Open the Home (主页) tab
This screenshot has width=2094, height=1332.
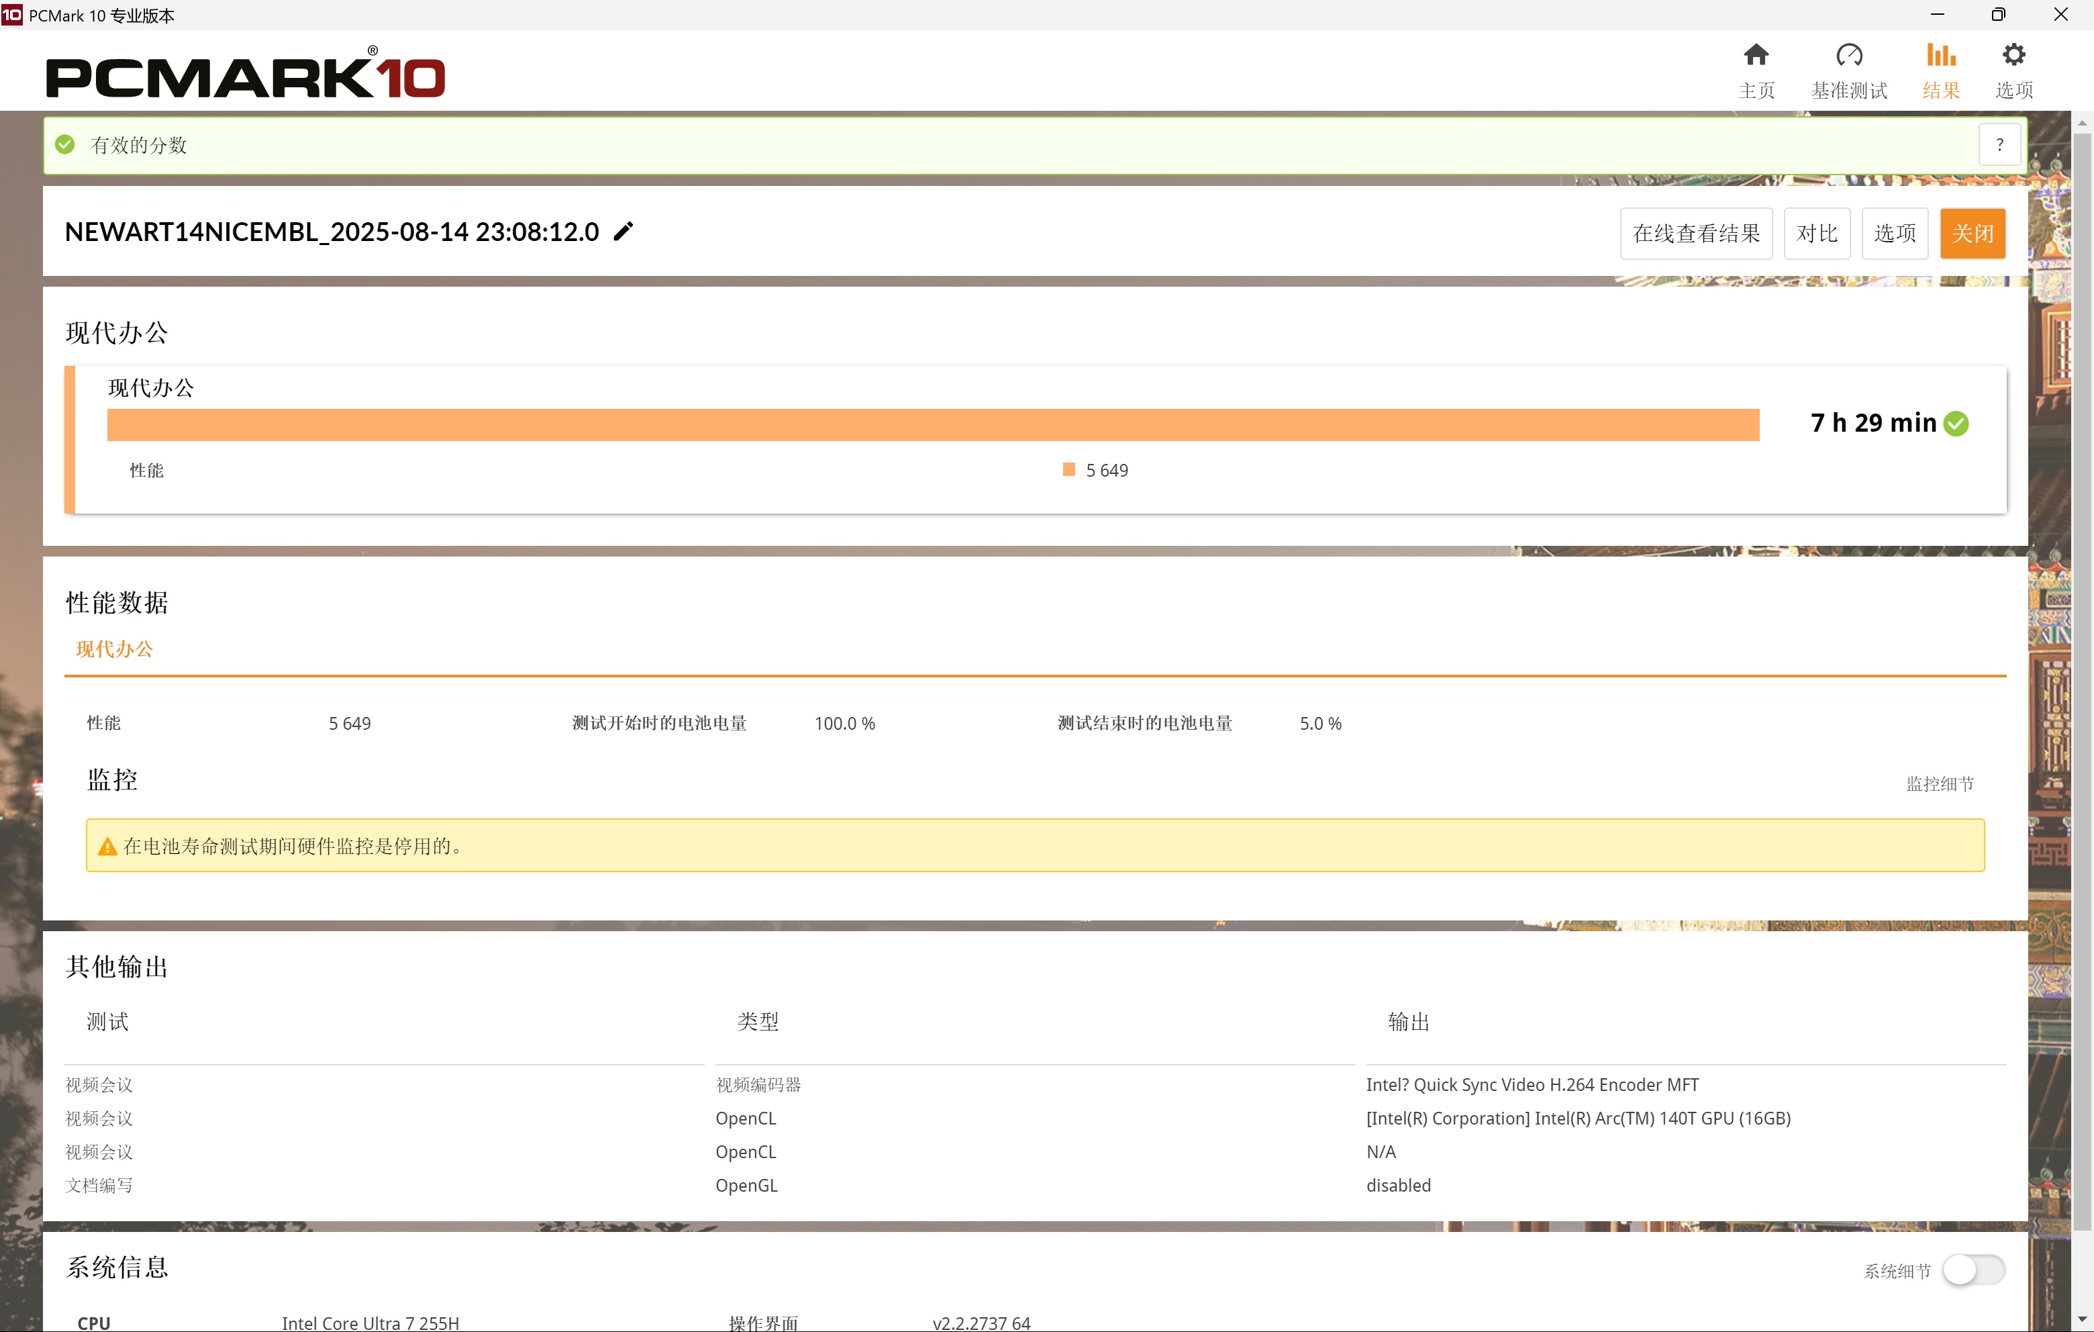1756,70
